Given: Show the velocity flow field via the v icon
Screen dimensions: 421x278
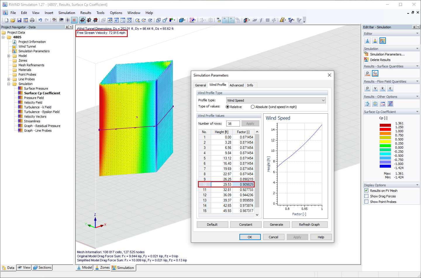Looking at the screenshot, I should pyautogui.click(x=375, y=88).
